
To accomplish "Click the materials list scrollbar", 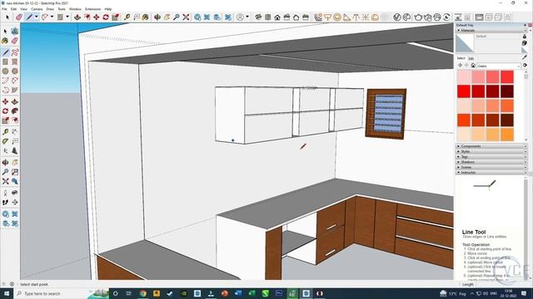I will coord(526,105).
